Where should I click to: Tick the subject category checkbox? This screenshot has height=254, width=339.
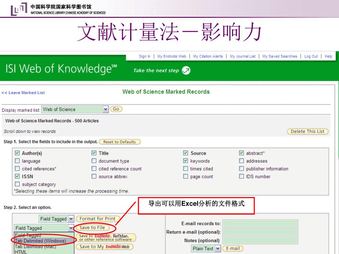(x=17, y=184)
